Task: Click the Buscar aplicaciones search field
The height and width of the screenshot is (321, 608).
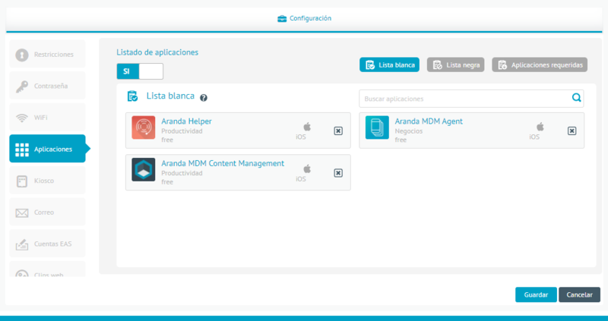Action: tap(464, 99)
